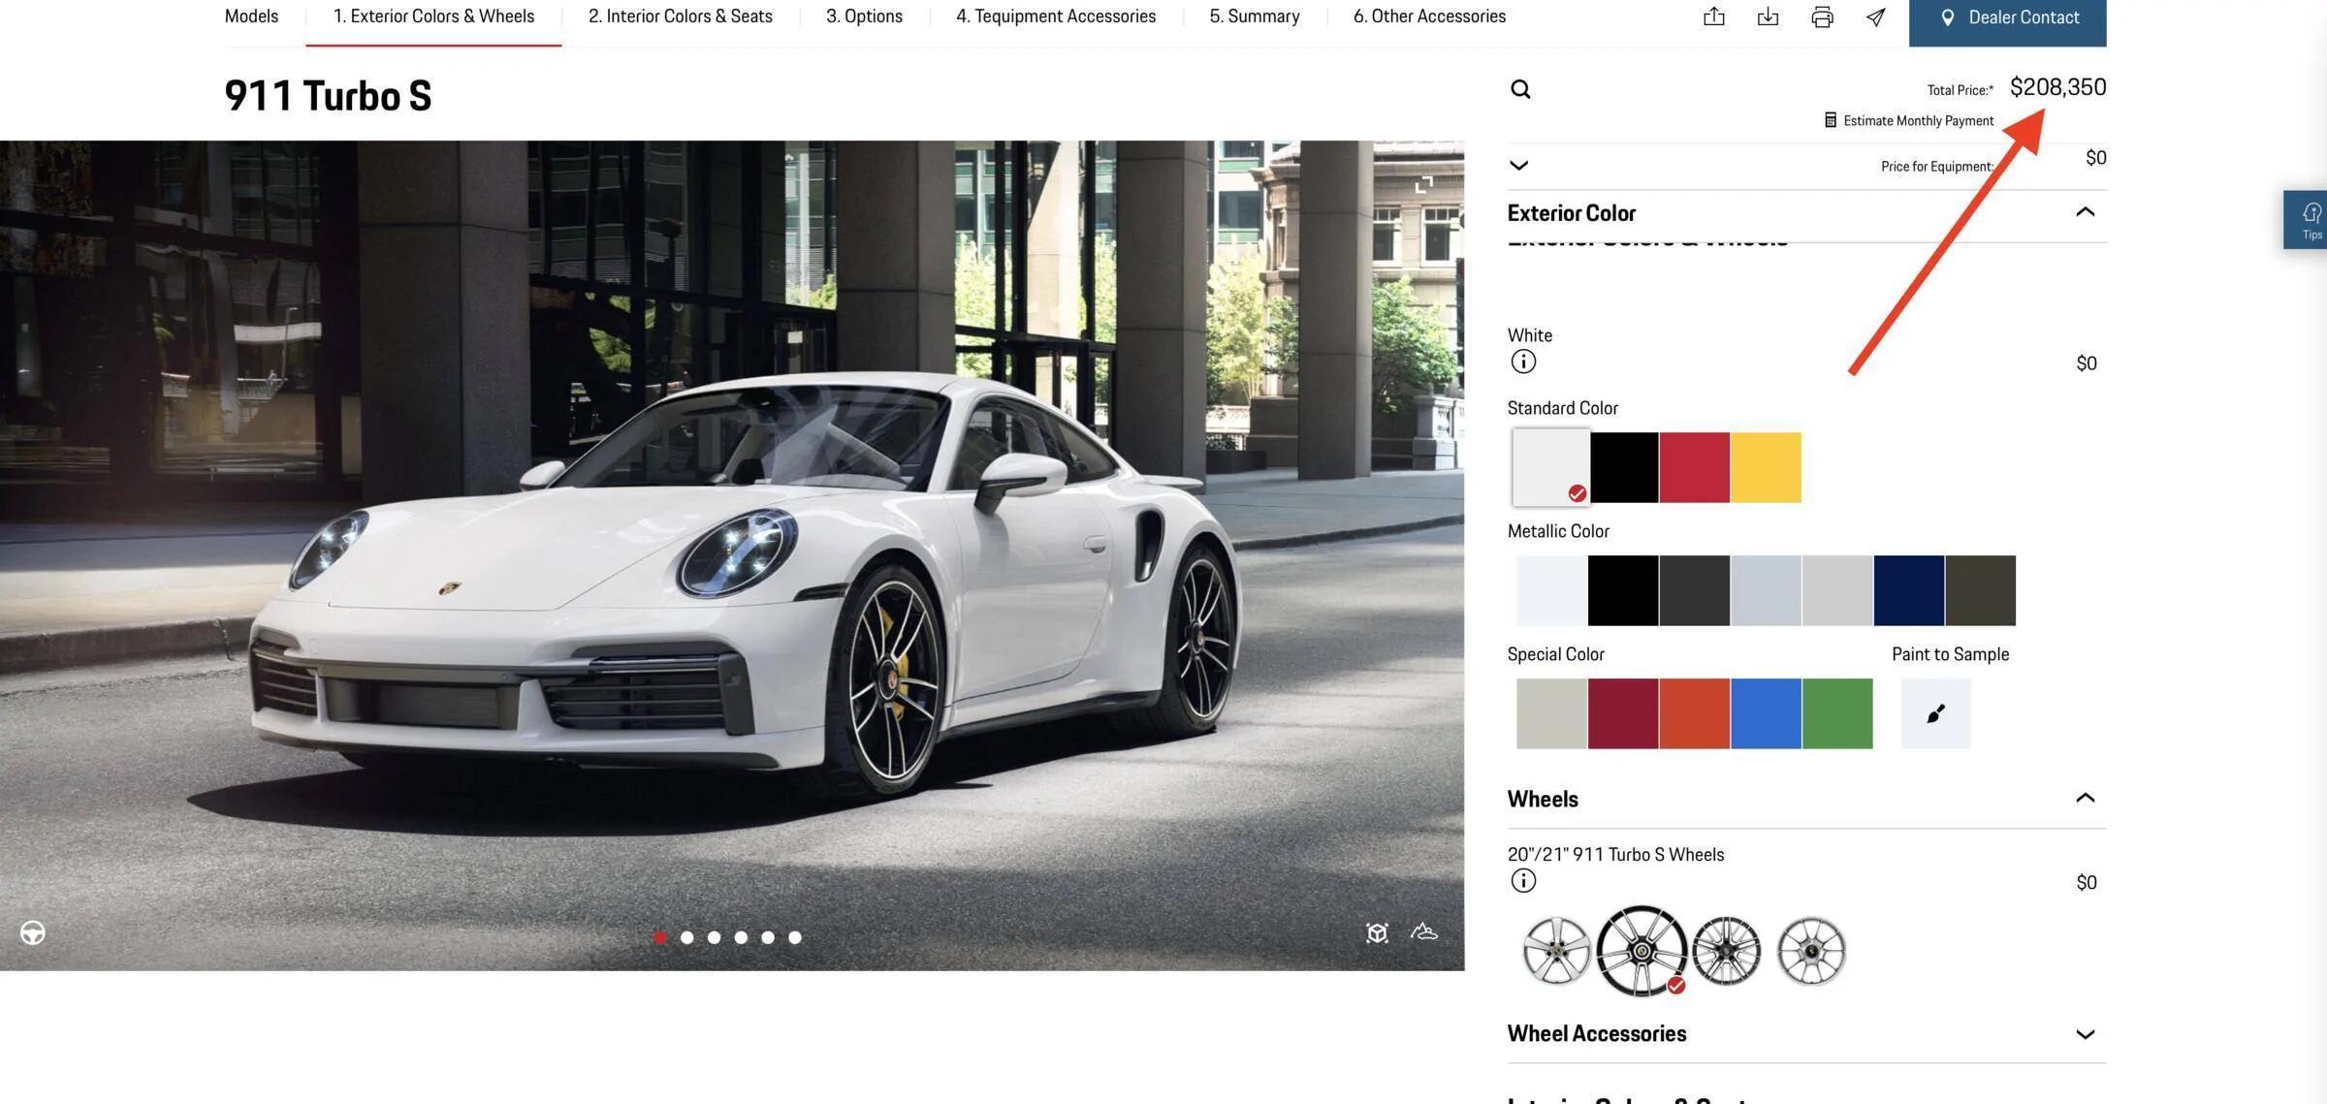
Task: Open 1. Exterior Colors & Wheels tab
Action: coord(433,16)
